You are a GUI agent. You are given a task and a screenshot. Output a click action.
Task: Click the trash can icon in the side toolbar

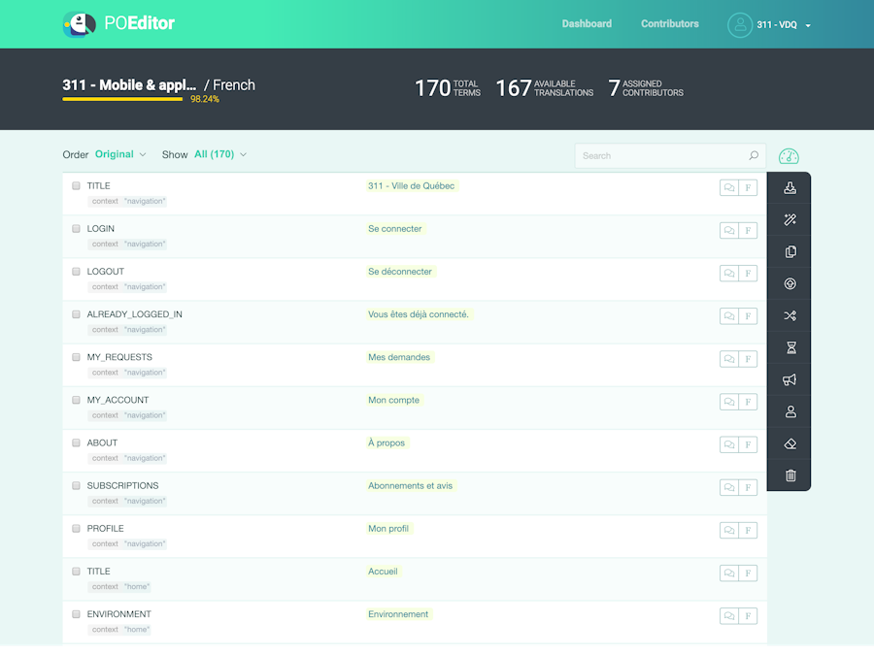(790, 475)
